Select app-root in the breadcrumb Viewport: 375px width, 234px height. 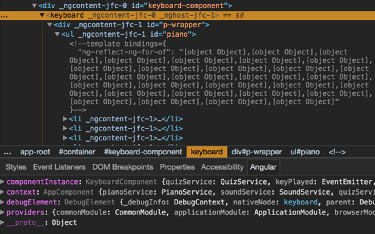[x=35, y=152]
